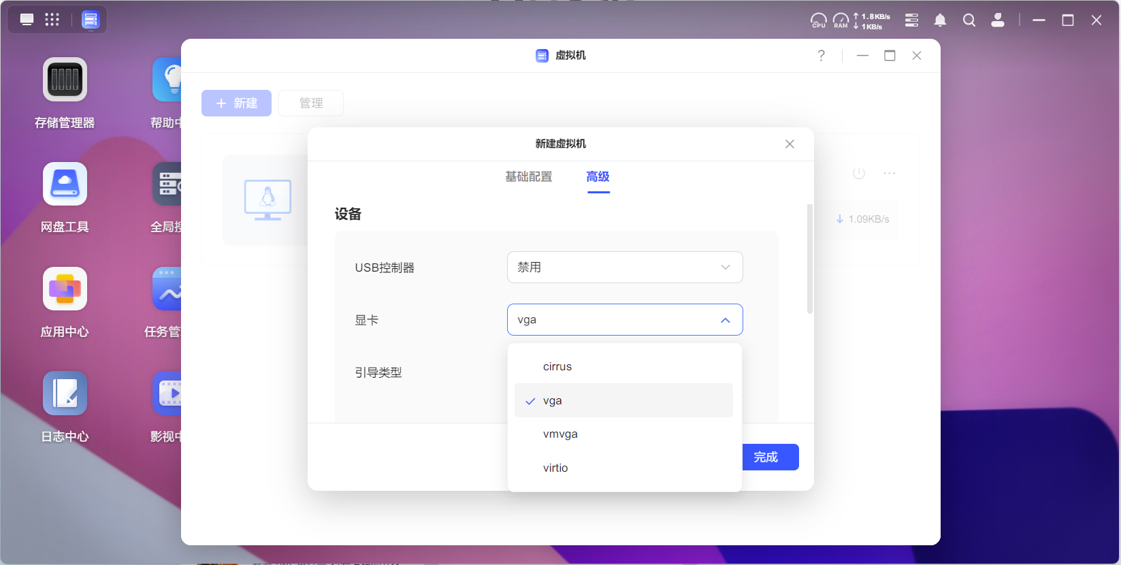Collapse the 显卡 vga dropdown

coord(625,320)
